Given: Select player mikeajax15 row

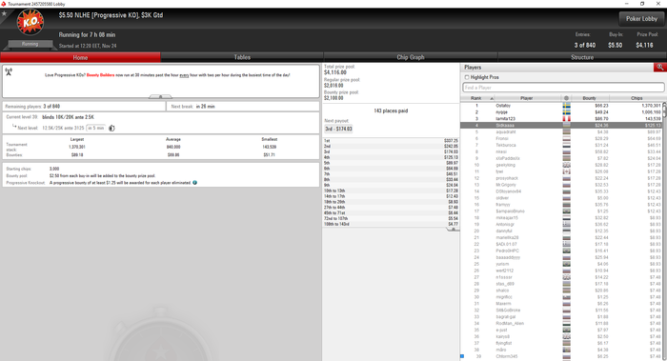Looking at the screenshot, I should click(x=561, y=218).
